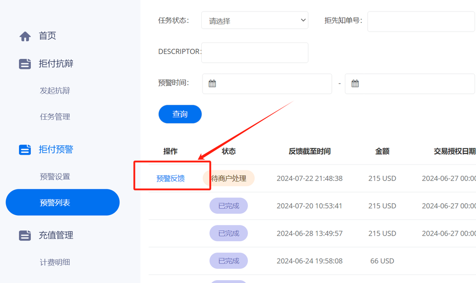The width and height of the screenshot is (476, 283).
Task: Click the 反馈截至时间 column header
Action: [309, 151]
